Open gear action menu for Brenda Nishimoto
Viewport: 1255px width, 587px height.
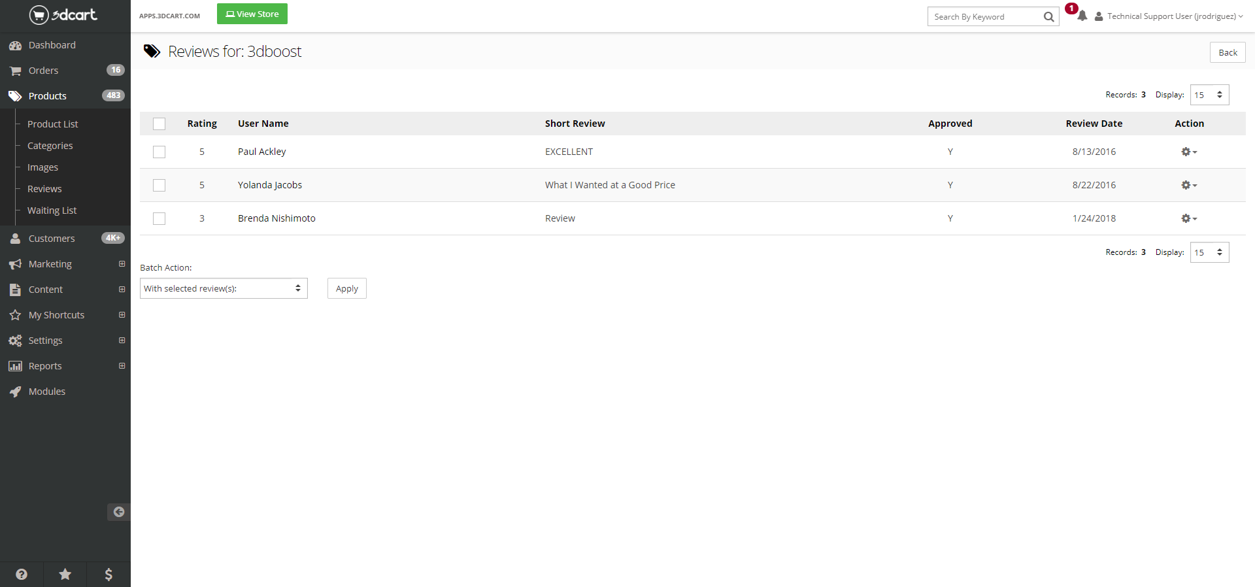coord(1188,218)
